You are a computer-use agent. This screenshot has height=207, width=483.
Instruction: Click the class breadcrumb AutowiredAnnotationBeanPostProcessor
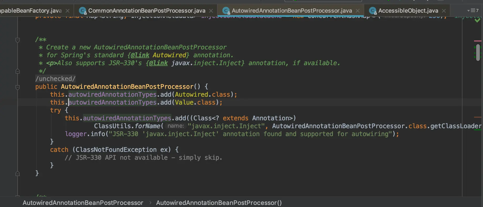(83, 203)
